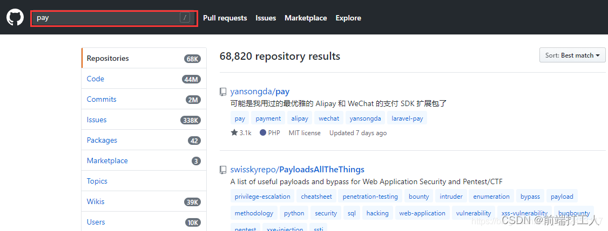This screenshot has width=608, height=231.
Task: Click the 'security' topic tag
Action: point(326,213)
